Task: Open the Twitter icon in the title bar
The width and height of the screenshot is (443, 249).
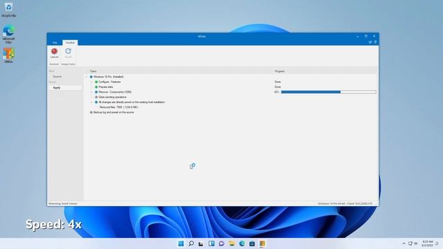Action: [x=370, y=42]
